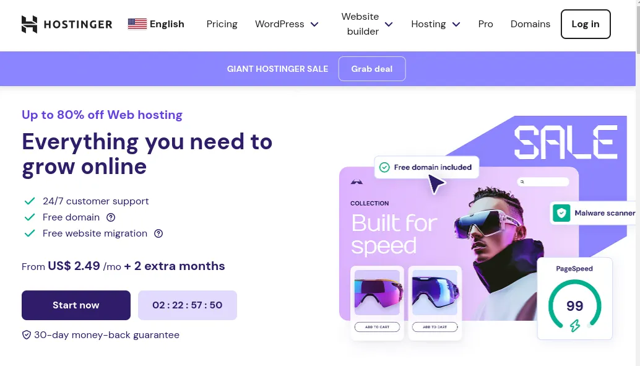
Task: Click the 24/7 customer support checkmark
Action: click(29, 201)
